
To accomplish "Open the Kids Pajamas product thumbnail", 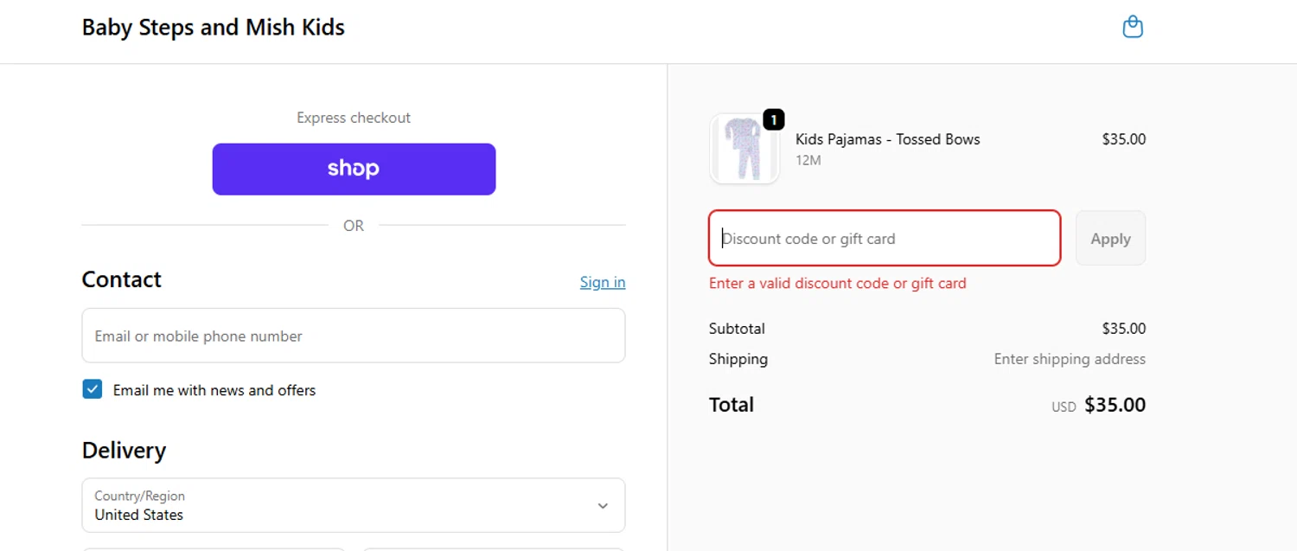I will tap(744, 149).
